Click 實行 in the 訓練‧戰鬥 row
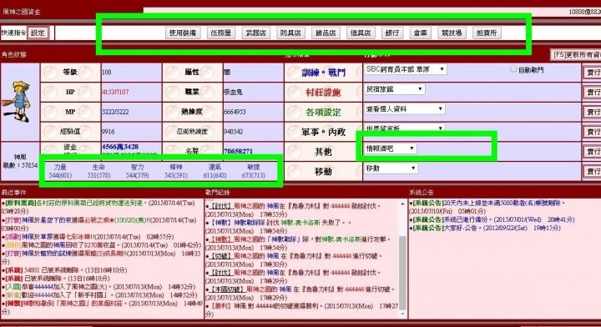The height and width of the screenshot is (327, 601). [592, 73]
